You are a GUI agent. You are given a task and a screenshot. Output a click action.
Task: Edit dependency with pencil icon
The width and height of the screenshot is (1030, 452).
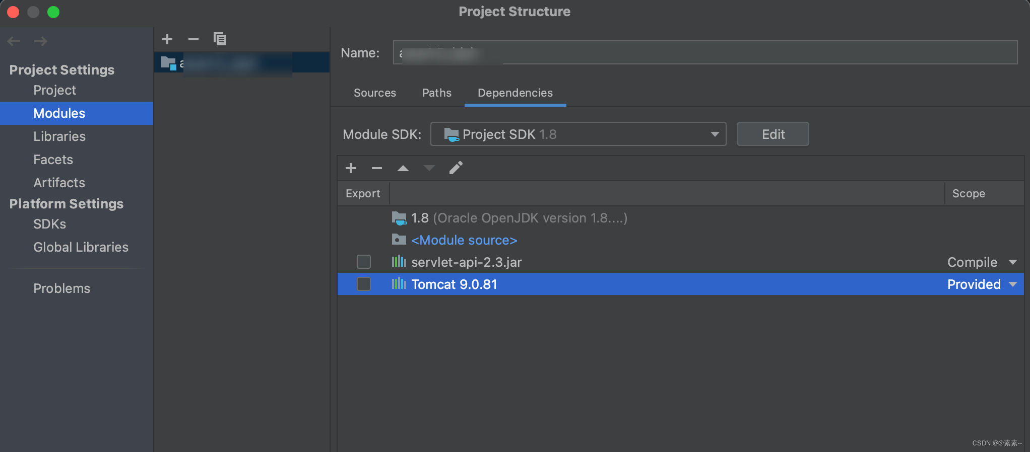(456, 168)
